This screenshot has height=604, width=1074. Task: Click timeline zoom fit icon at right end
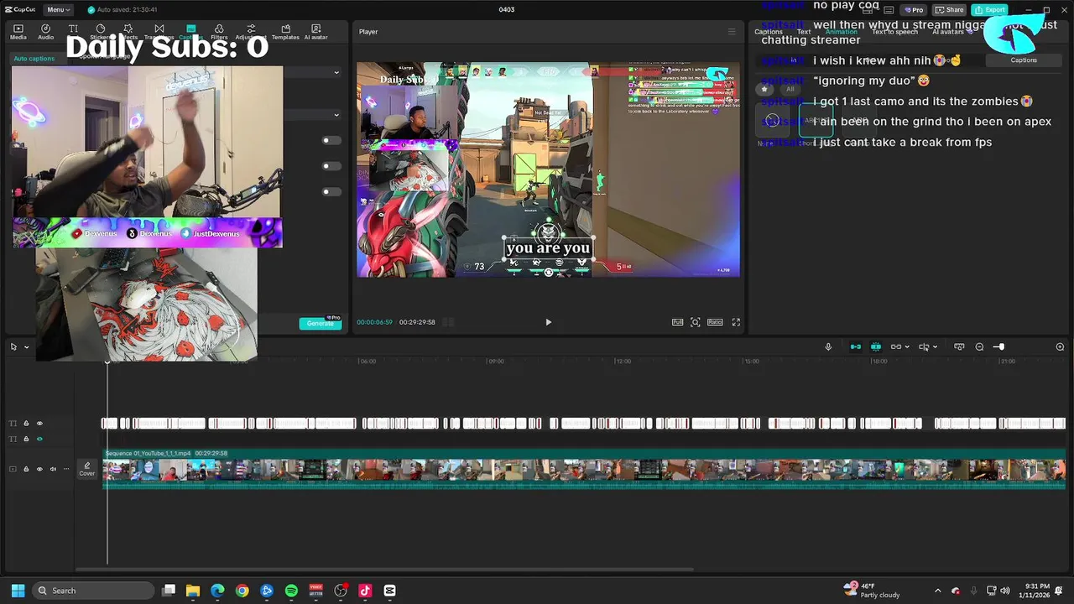coord(1060,346)
